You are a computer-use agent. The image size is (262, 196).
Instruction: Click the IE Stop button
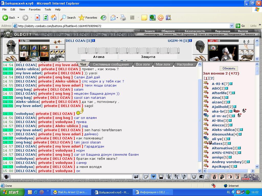click(x=37, y=18)
